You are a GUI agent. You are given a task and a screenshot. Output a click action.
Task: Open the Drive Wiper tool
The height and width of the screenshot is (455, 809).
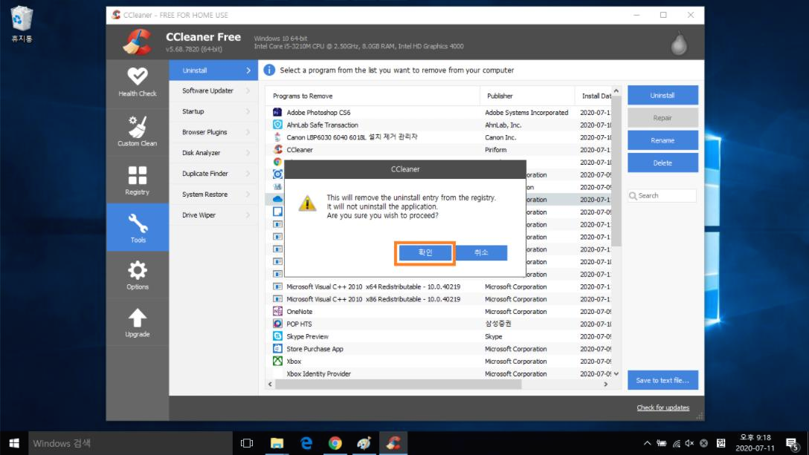(213, 215)
